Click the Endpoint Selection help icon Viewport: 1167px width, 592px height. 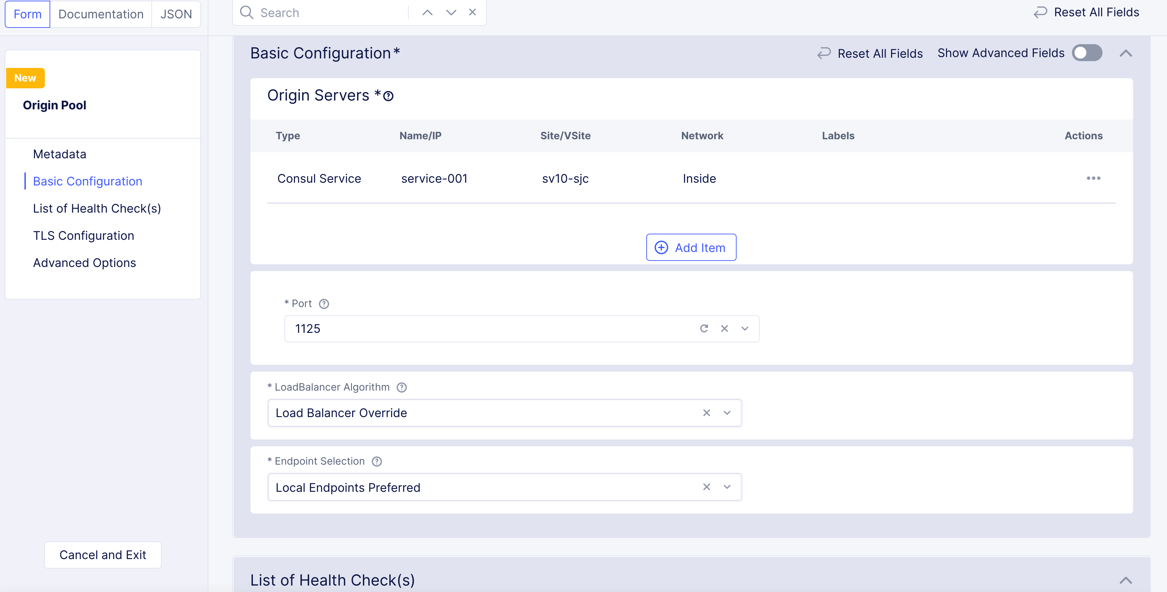click(376, 462)
